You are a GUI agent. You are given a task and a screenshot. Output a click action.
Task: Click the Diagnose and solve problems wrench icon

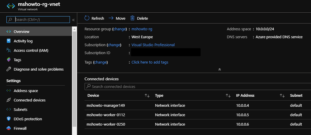tap(9, 69)
